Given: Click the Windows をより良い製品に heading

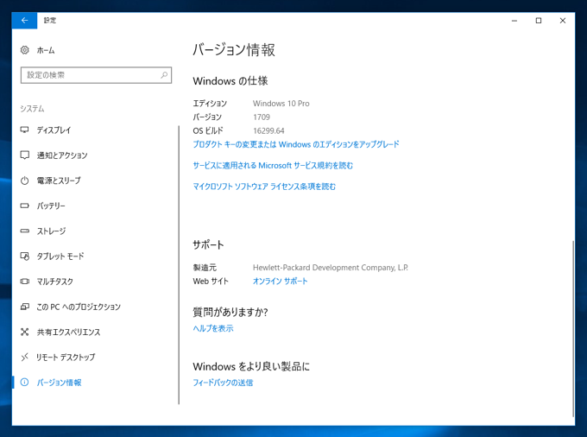Looking at the screenshot, I should point(251,366).
